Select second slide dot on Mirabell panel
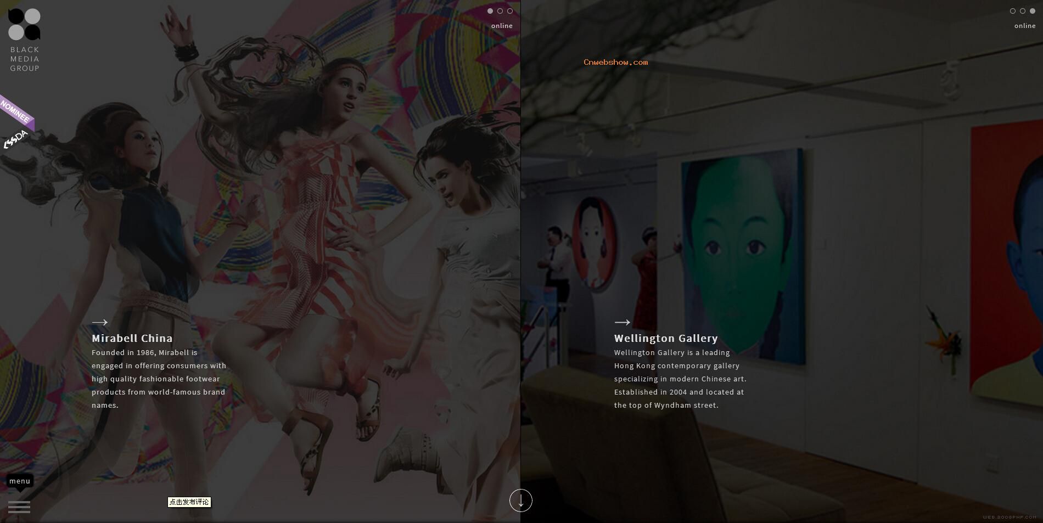 pos(500,11)
